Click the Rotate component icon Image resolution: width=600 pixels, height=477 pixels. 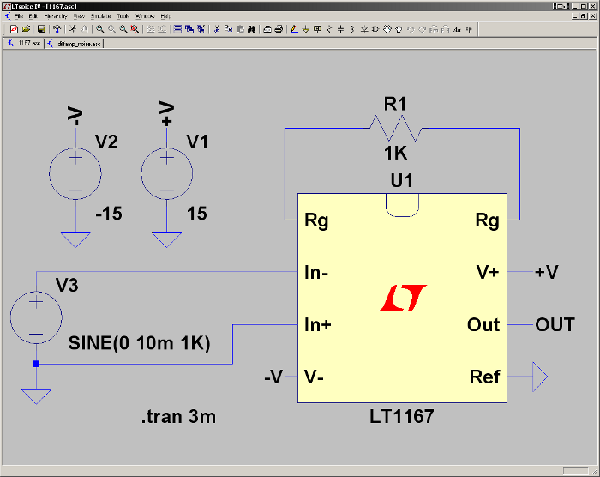434,29
